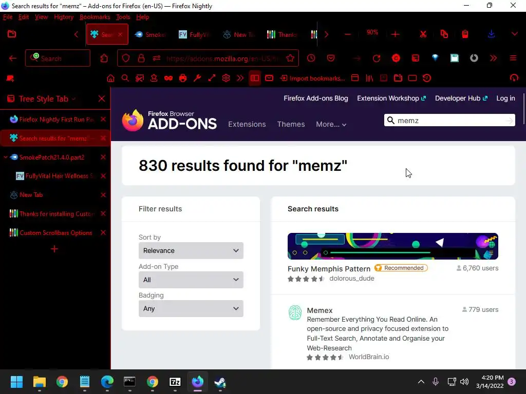Toggle fullscreen with diagonal arrows icon
Image resolution: width=526 pixels, height=394 pixels.
point(212,78)
